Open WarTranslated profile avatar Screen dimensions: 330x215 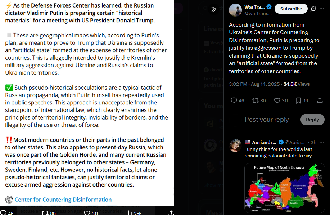point(235,10)
